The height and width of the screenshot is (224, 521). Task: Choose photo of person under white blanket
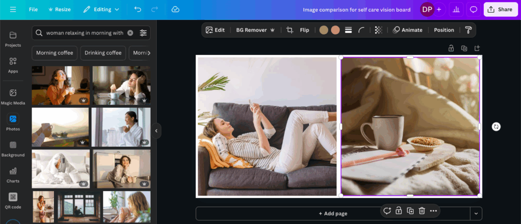coord(61,169)
